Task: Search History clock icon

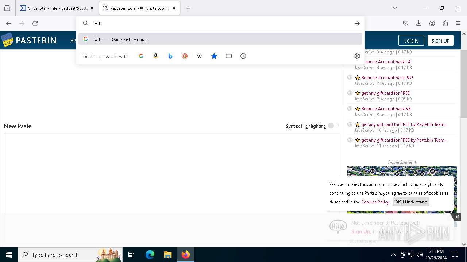Action: pos(243,56)
